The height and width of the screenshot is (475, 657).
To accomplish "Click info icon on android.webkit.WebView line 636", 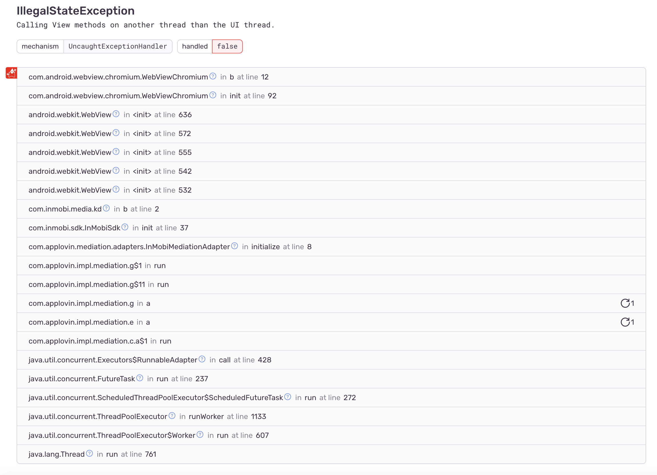I will tap(116, 114).
